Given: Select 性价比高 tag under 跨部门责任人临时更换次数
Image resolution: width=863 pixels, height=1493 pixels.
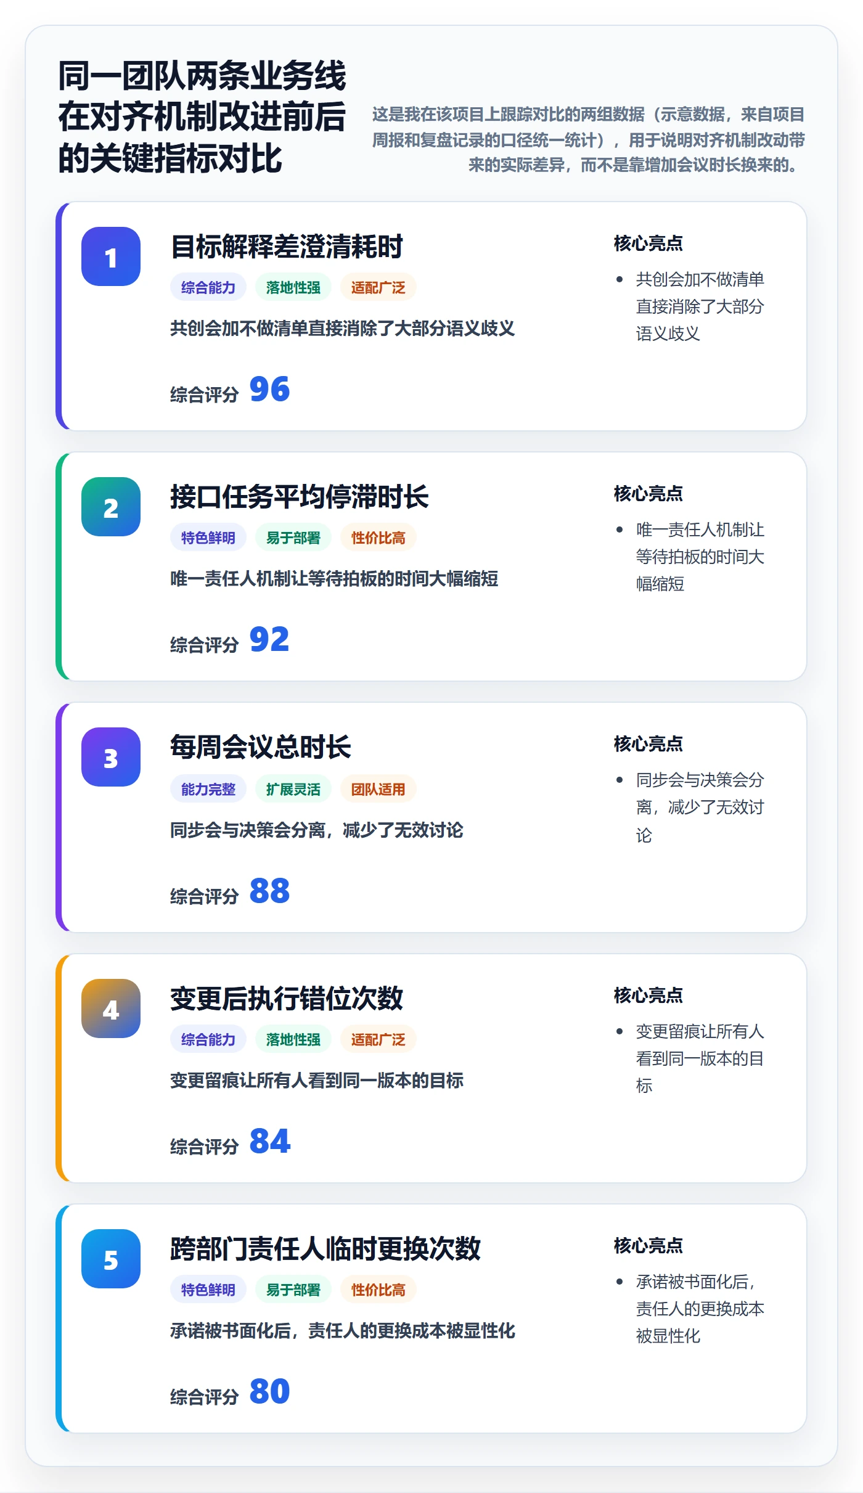Looking at the screenshot, I should pyautogui.click(x=378, y=1290).
